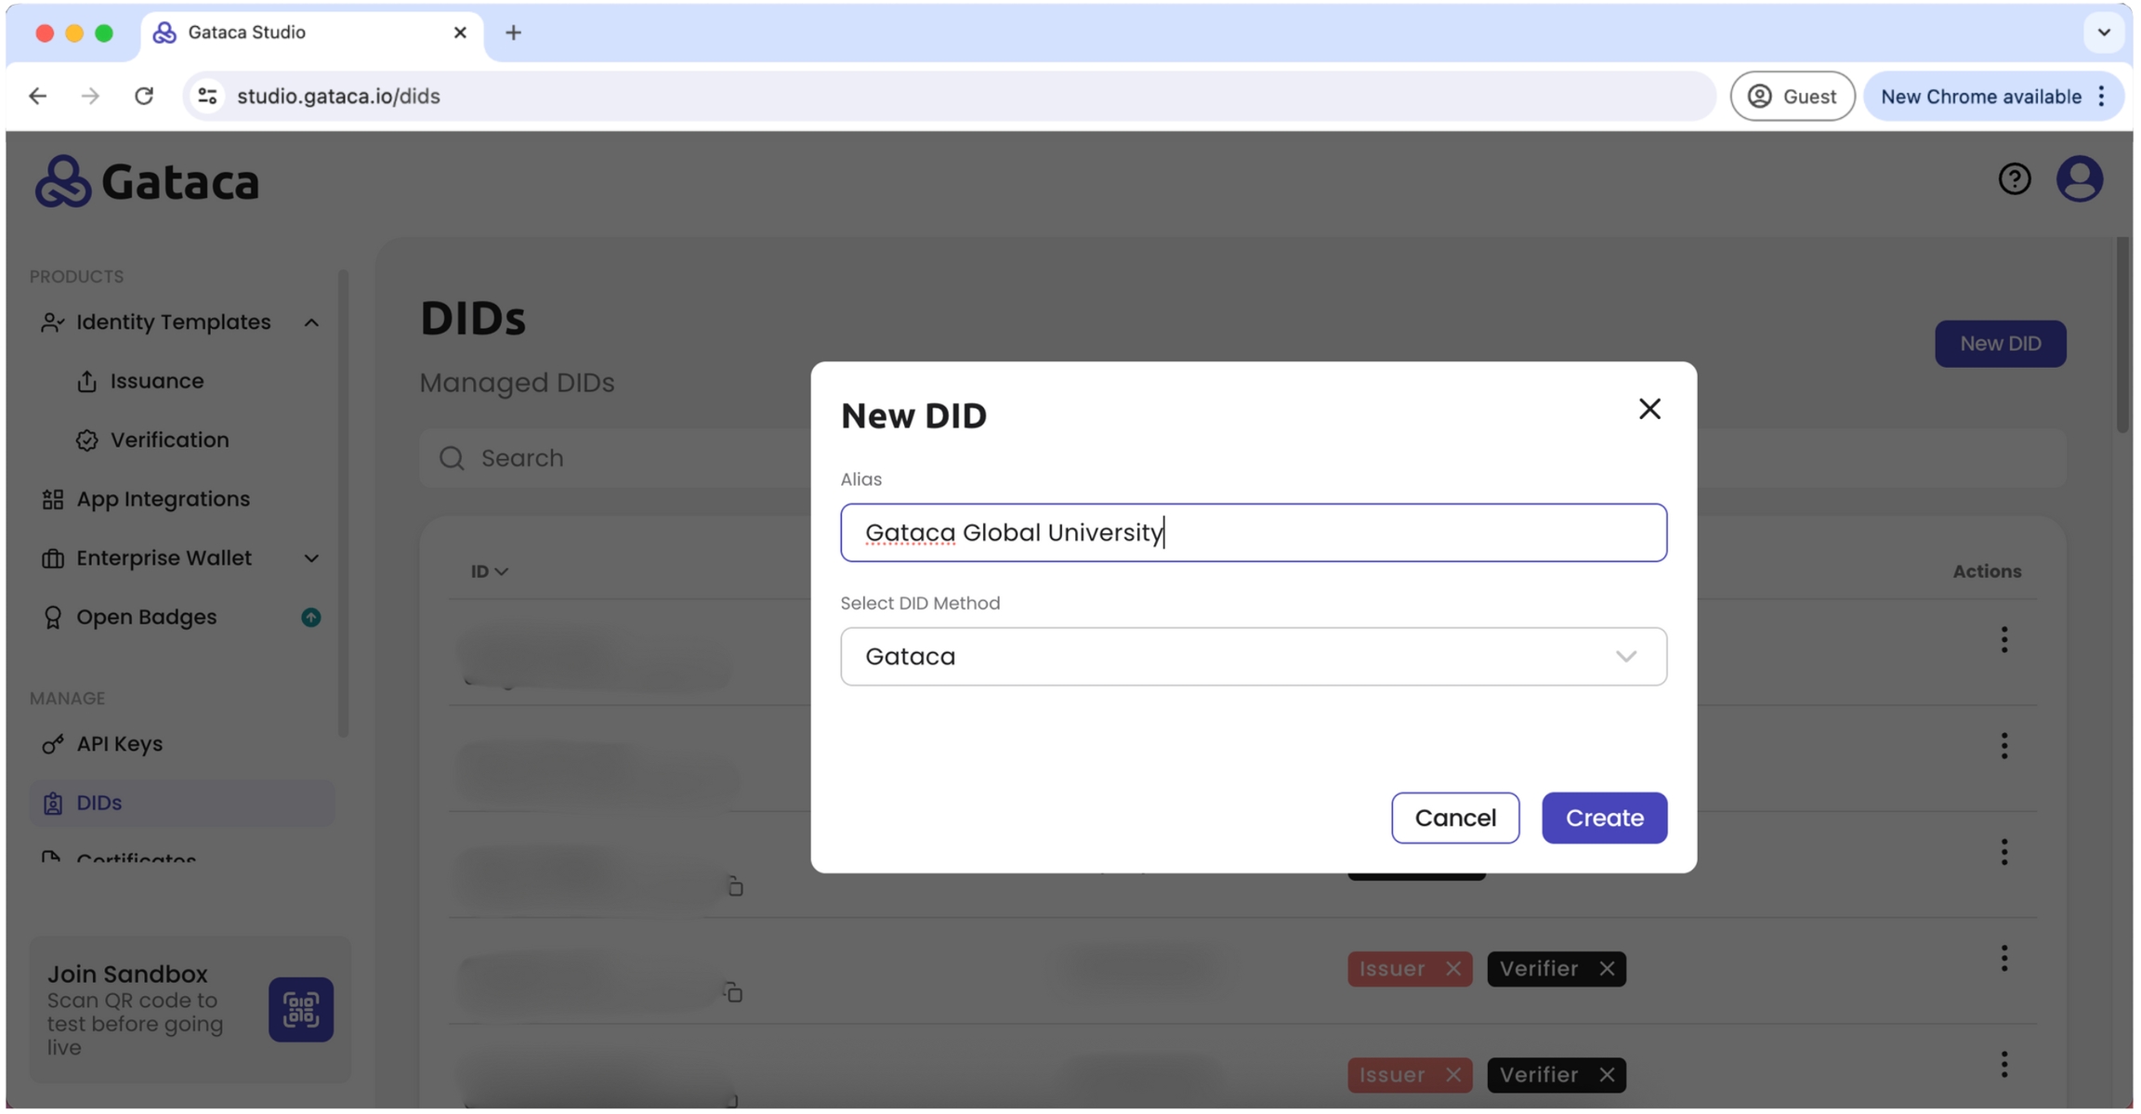2141x1114 pixels.
Task: Open the help question mark icon
Action: click(x=2014, y=178)
